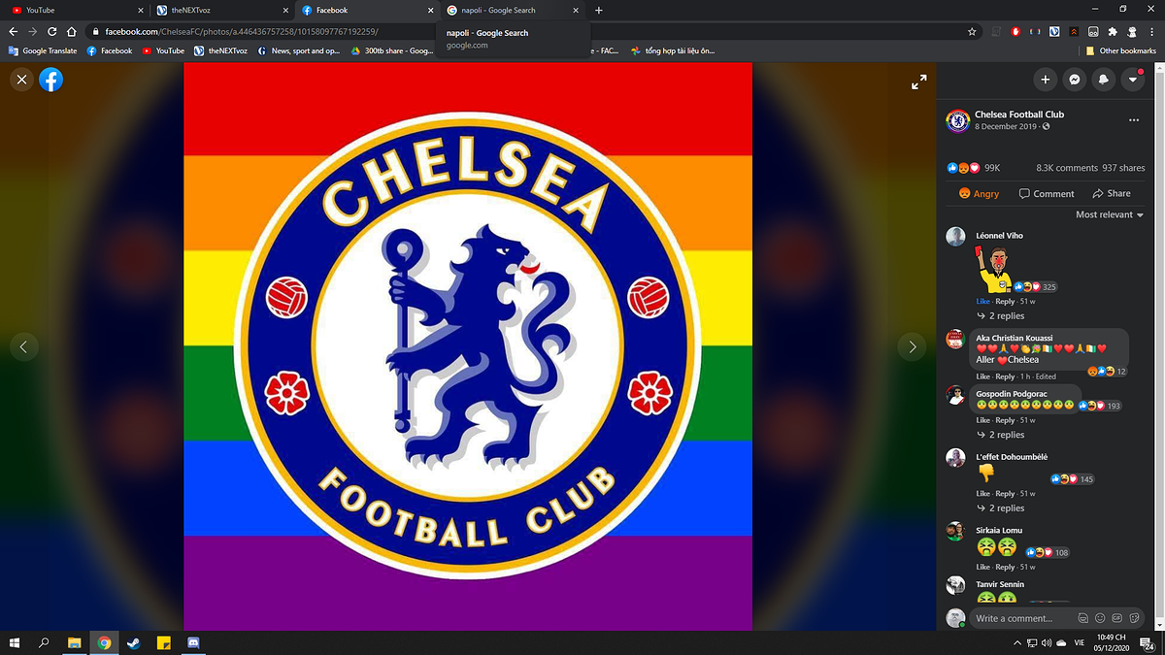
Task: Go back in browser history
Action: (13, 31)
